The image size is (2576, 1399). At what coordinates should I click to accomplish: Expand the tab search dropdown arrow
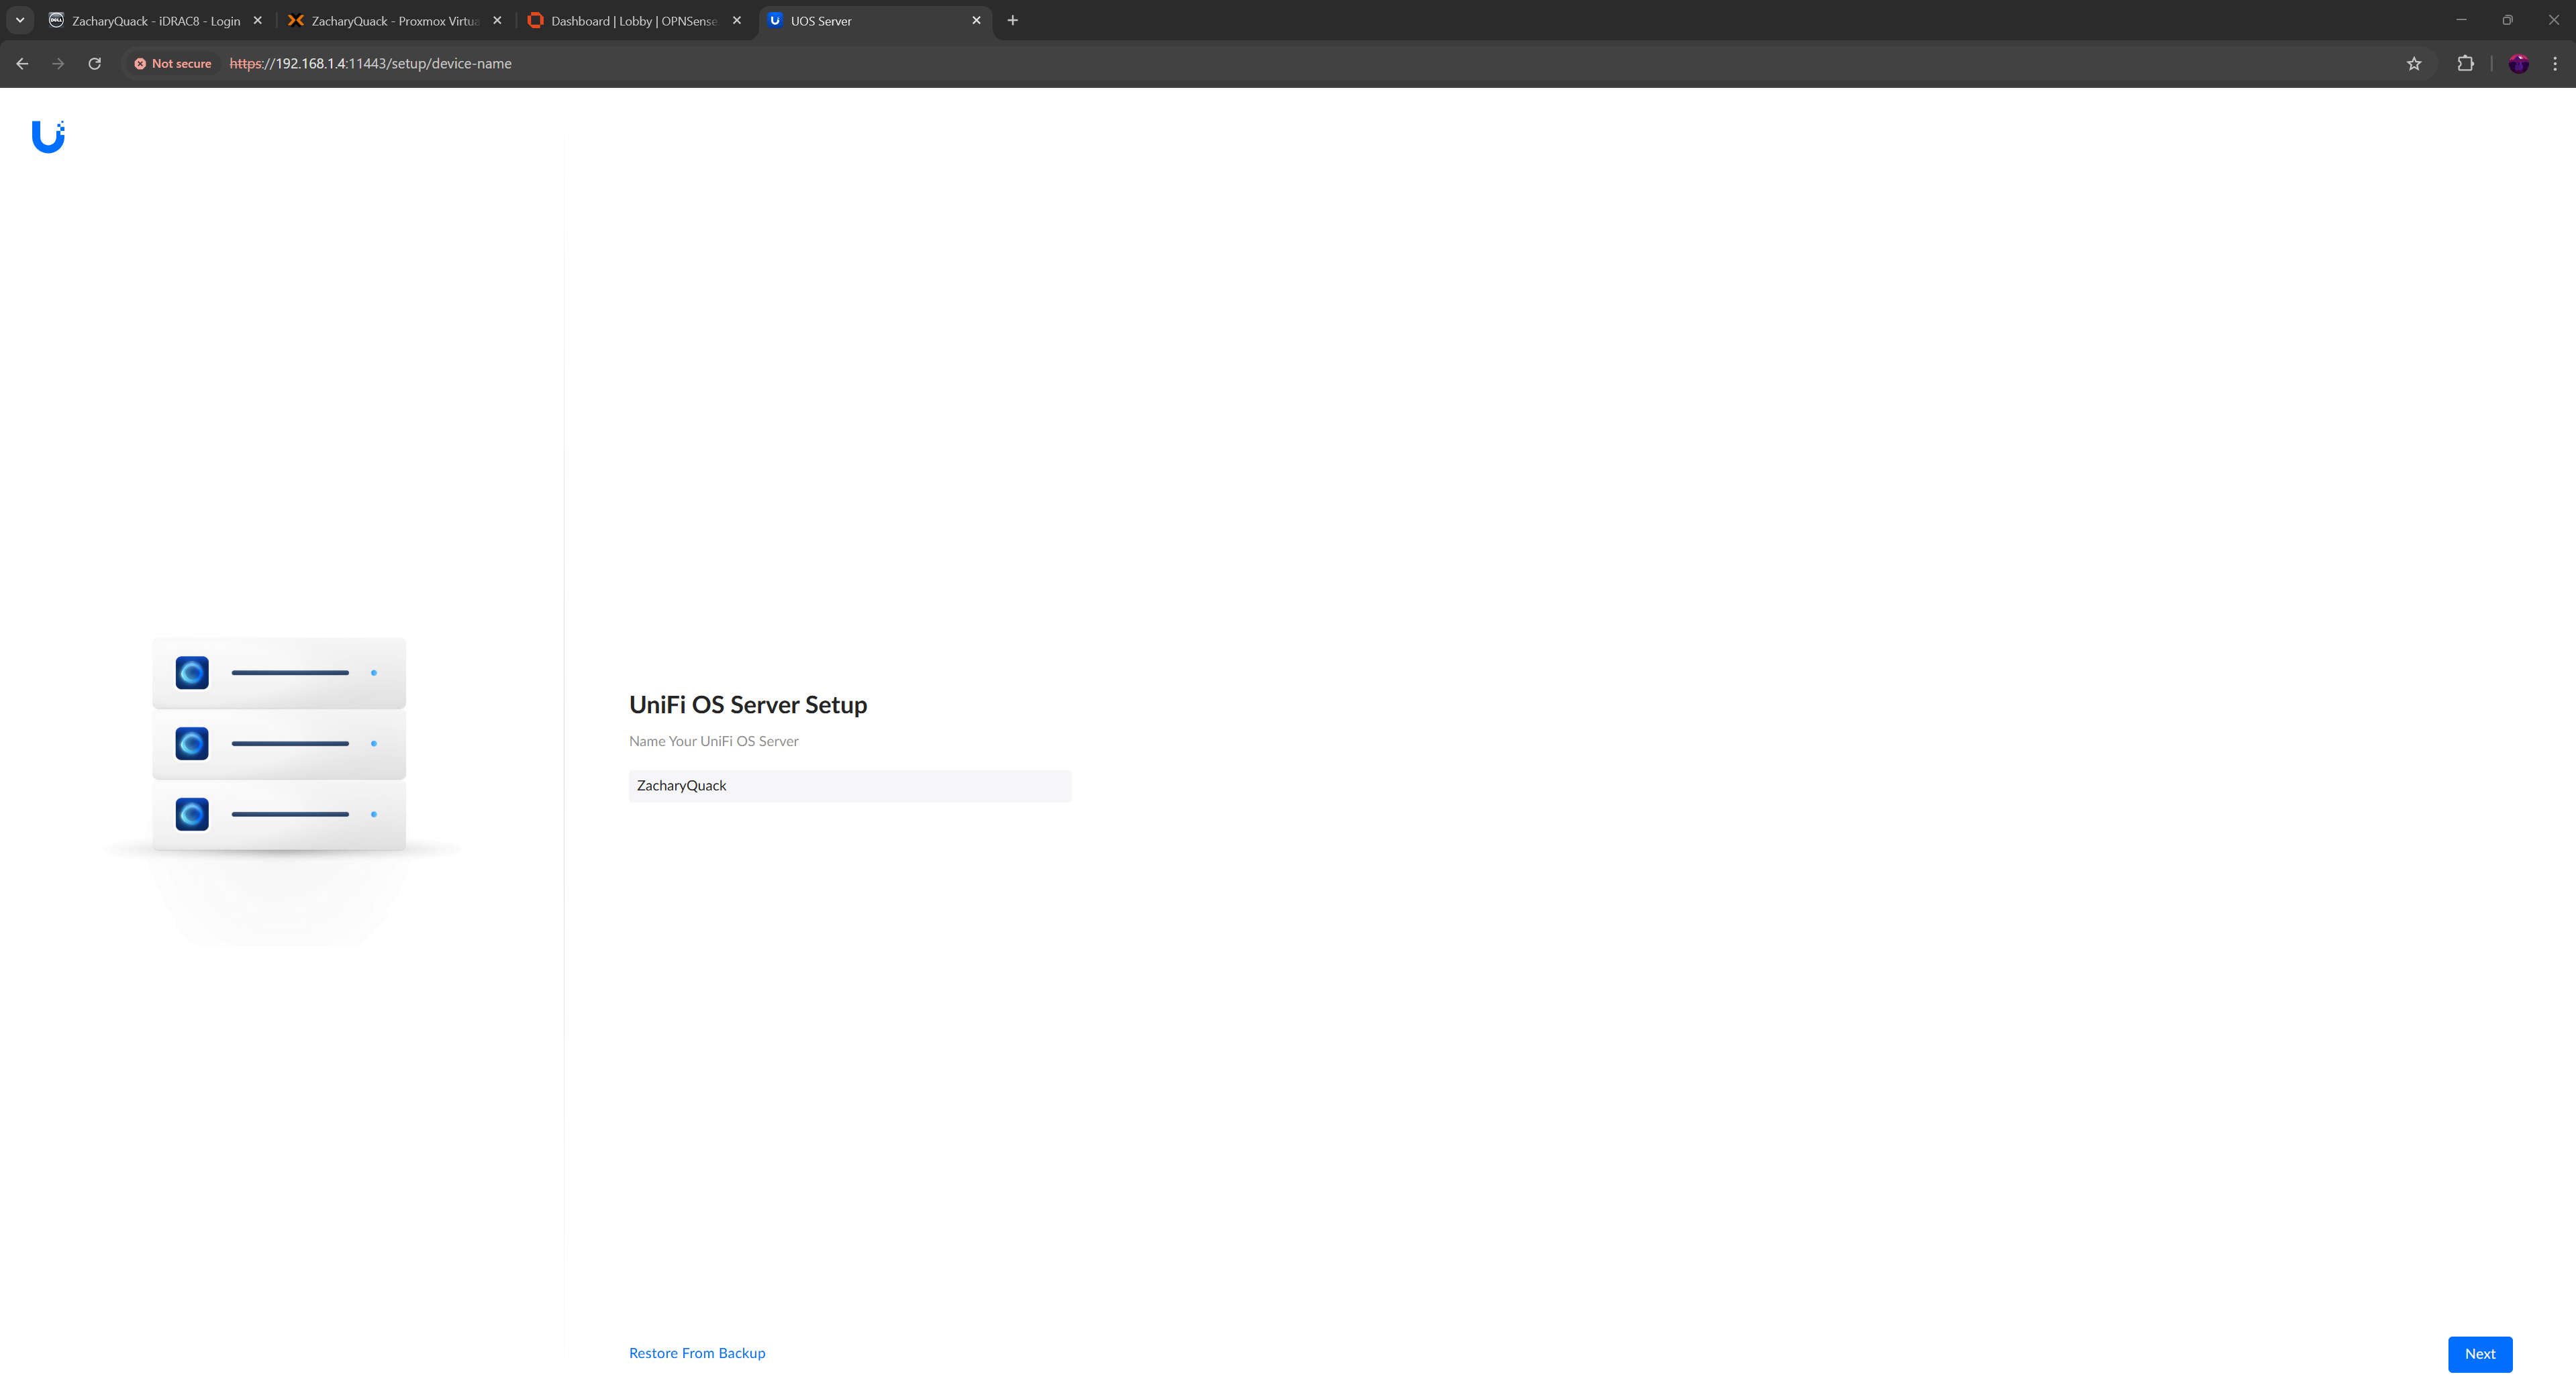pos(20,20)
